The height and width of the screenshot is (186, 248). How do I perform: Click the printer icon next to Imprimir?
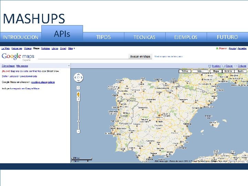[x=210, y=66]
